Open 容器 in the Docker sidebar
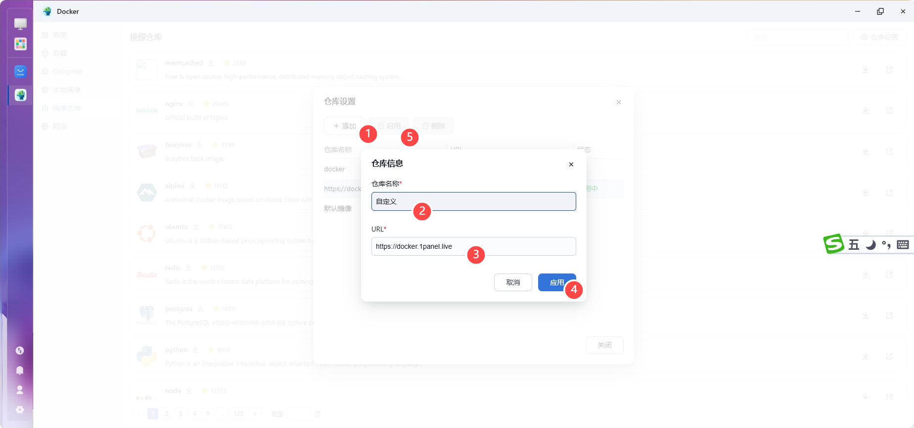Image resolution: width=914 pixels, height=428 pixels. click(60, 53)
